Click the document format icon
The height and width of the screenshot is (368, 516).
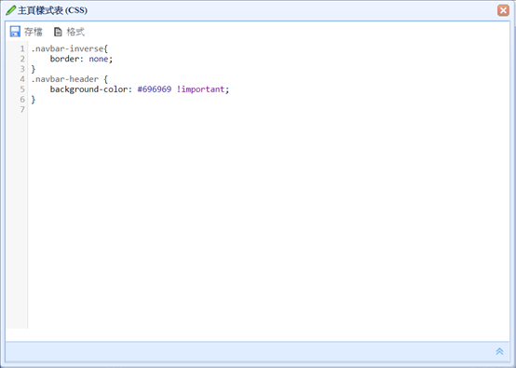tap(58, 32)
